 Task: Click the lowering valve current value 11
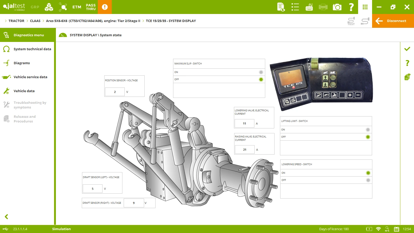245,123
